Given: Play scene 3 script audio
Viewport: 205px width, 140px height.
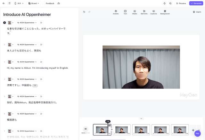Looking at the screenshot, I should 41,62.
